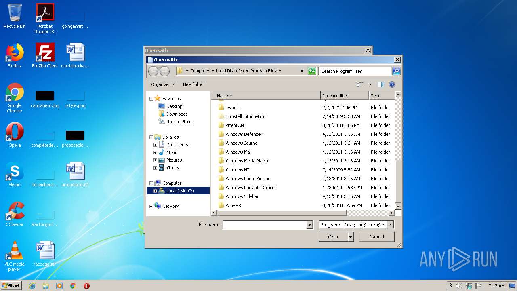This screenshot has width=517, height=291.
Task: Sort by Date modified column header
Action: [345, 96]
